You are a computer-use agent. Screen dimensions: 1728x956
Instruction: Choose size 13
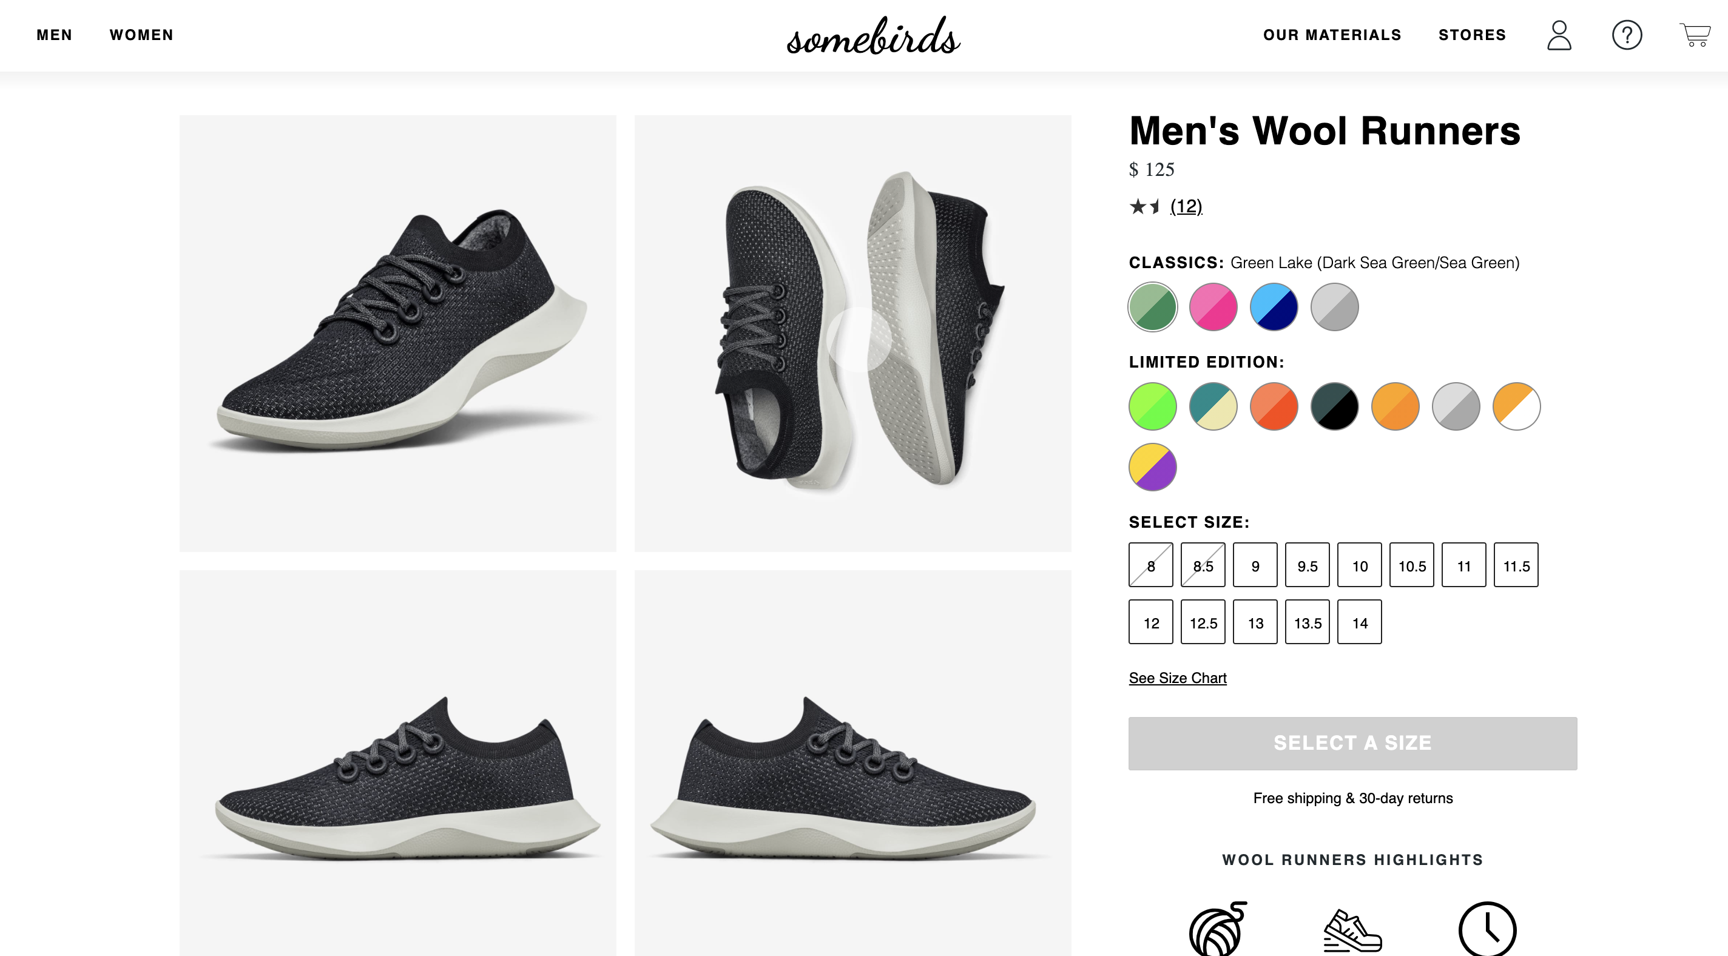click(1255, 622)
